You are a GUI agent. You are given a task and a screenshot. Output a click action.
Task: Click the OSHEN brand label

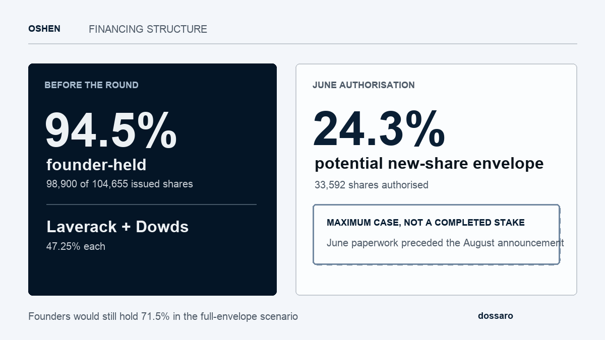pos(44,29)
